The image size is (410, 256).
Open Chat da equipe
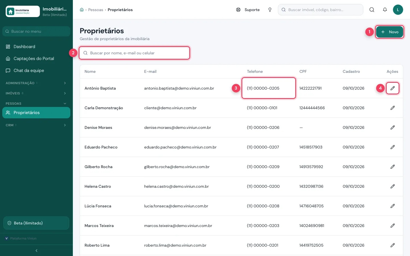click(x=36, y=71)
